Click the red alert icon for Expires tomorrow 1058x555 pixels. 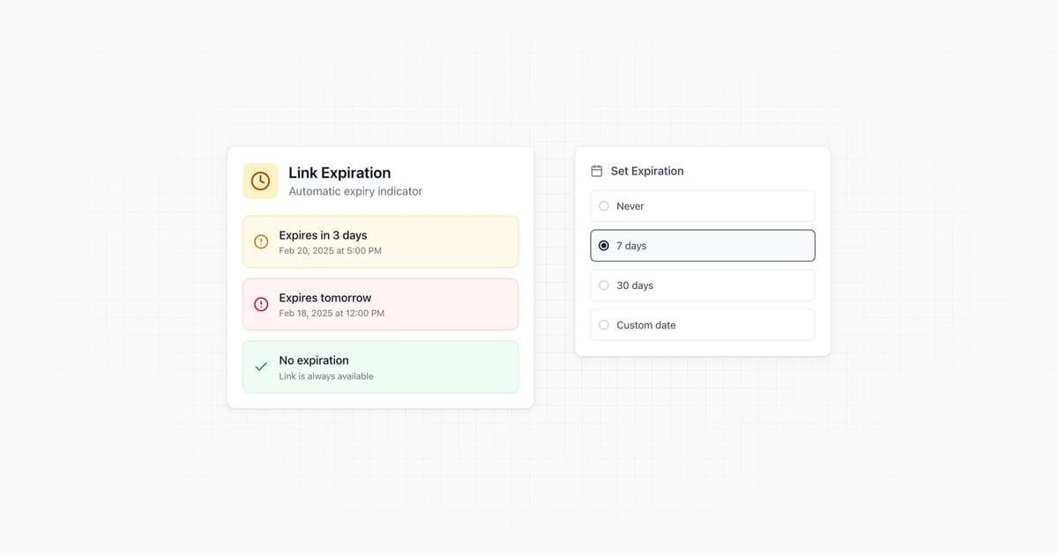[261, 304]
